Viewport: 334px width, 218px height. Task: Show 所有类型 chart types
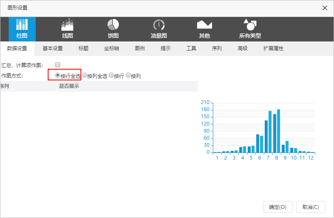[250, 29]
